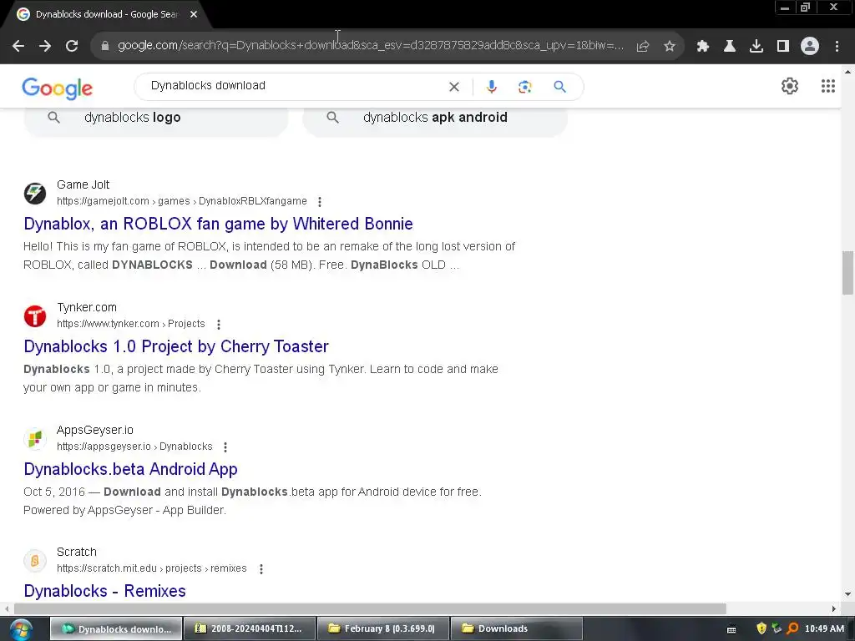Click the 10:49 AM system clock

coord(824,629)
